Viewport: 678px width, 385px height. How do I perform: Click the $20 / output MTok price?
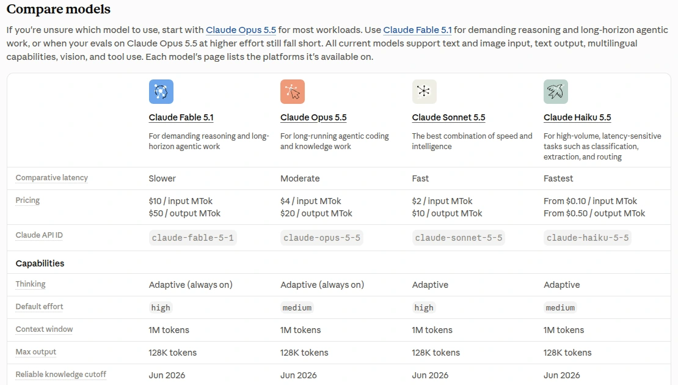coord(316,213)
